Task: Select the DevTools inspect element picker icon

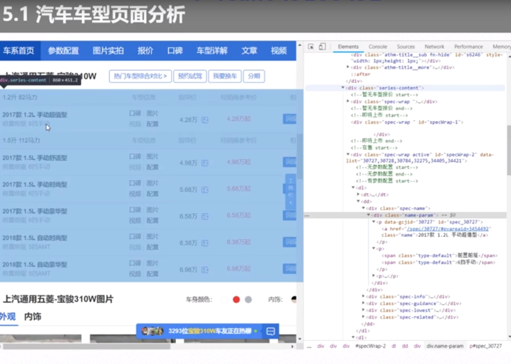Action: [x=311, y=47]
